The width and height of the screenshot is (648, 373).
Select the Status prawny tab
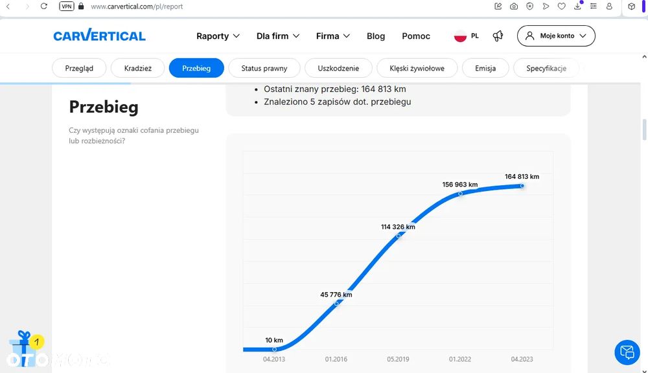[264, 68]
